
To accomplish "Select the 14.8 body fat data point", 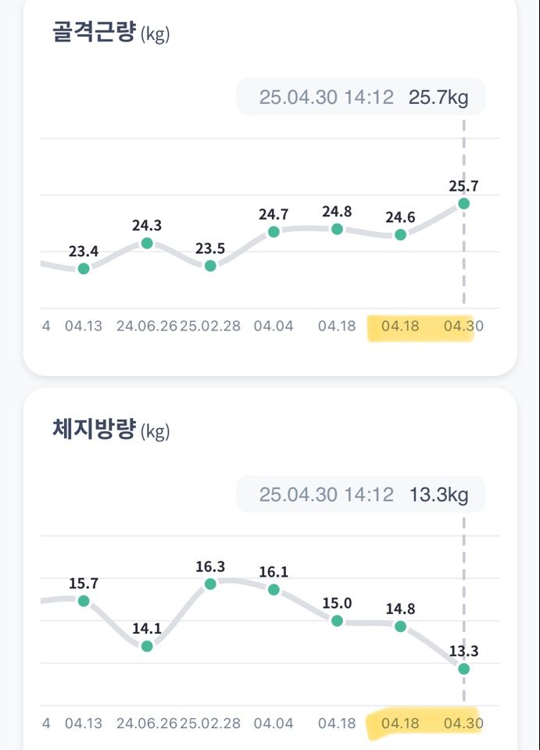I will pyautogui.click(x=400, y=627).
